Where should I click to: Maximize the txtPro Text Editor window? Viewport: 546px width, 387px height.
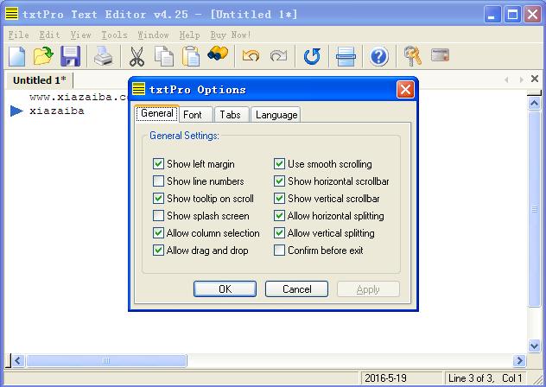pos(512,15)
